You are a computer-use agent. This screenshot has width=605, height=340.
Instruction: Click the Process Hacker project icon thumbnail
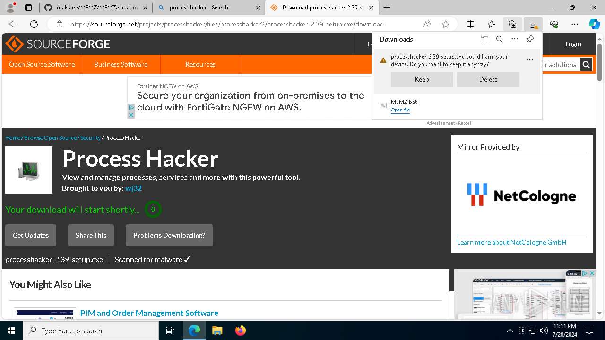click(x=29, y=170)
